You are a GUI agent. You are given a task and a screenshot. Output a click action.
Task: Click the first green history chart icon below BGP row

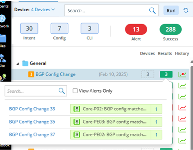(182, 86)
